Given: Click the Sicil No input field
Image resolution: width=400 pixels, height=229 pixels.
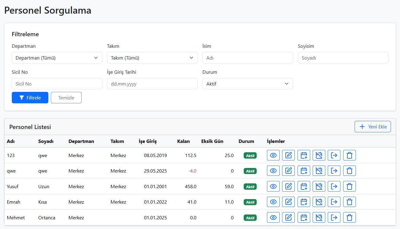Looking at the screenshot, I should 57,84.
